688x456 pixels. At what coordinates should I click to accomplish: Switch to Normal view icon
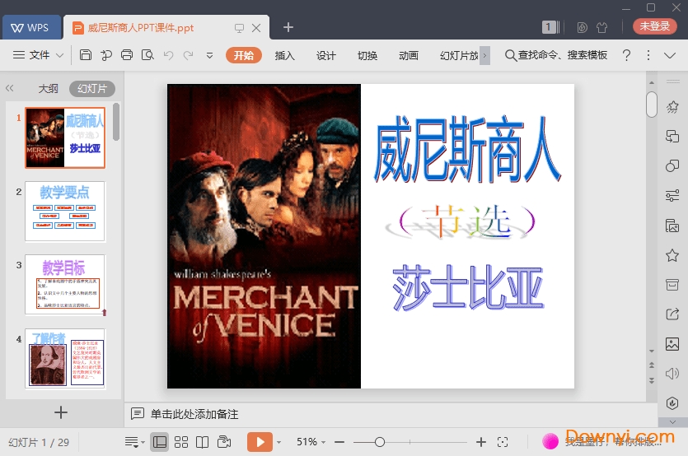[160, 442]
